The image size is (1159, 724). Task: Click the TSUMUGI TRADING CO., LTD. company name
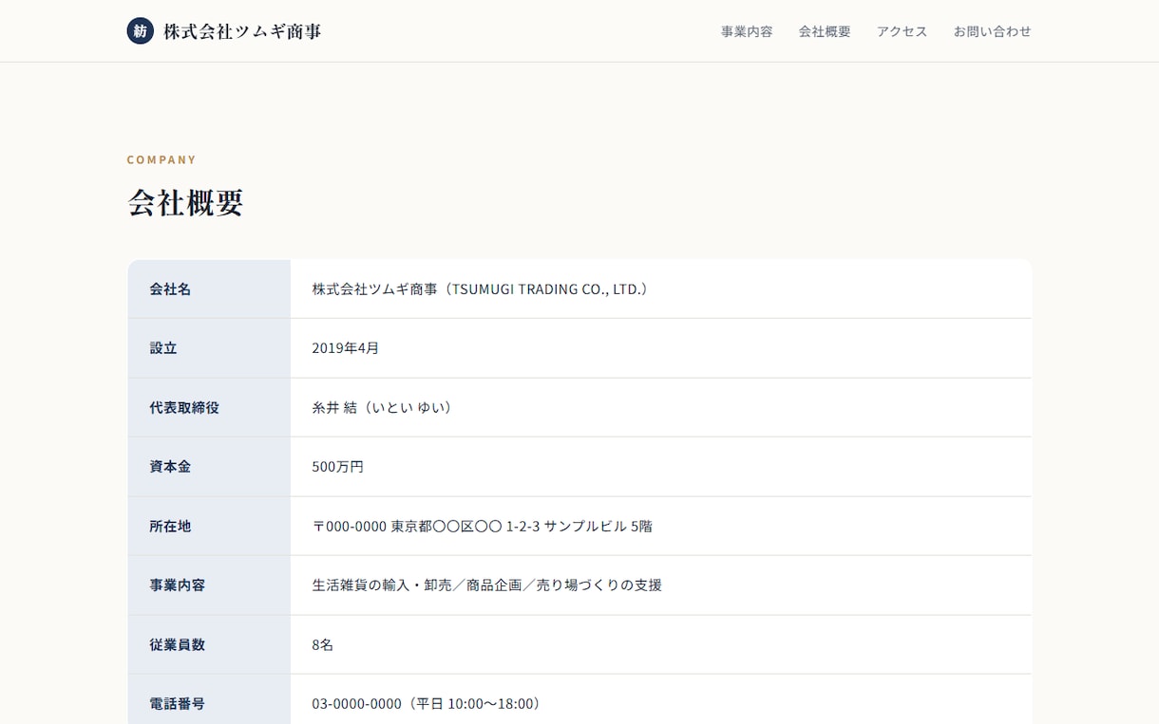(x=480, y=289)
